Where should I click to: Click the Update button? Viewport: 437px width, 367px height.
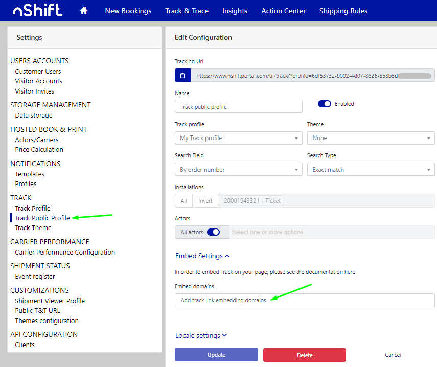point(216,355)
